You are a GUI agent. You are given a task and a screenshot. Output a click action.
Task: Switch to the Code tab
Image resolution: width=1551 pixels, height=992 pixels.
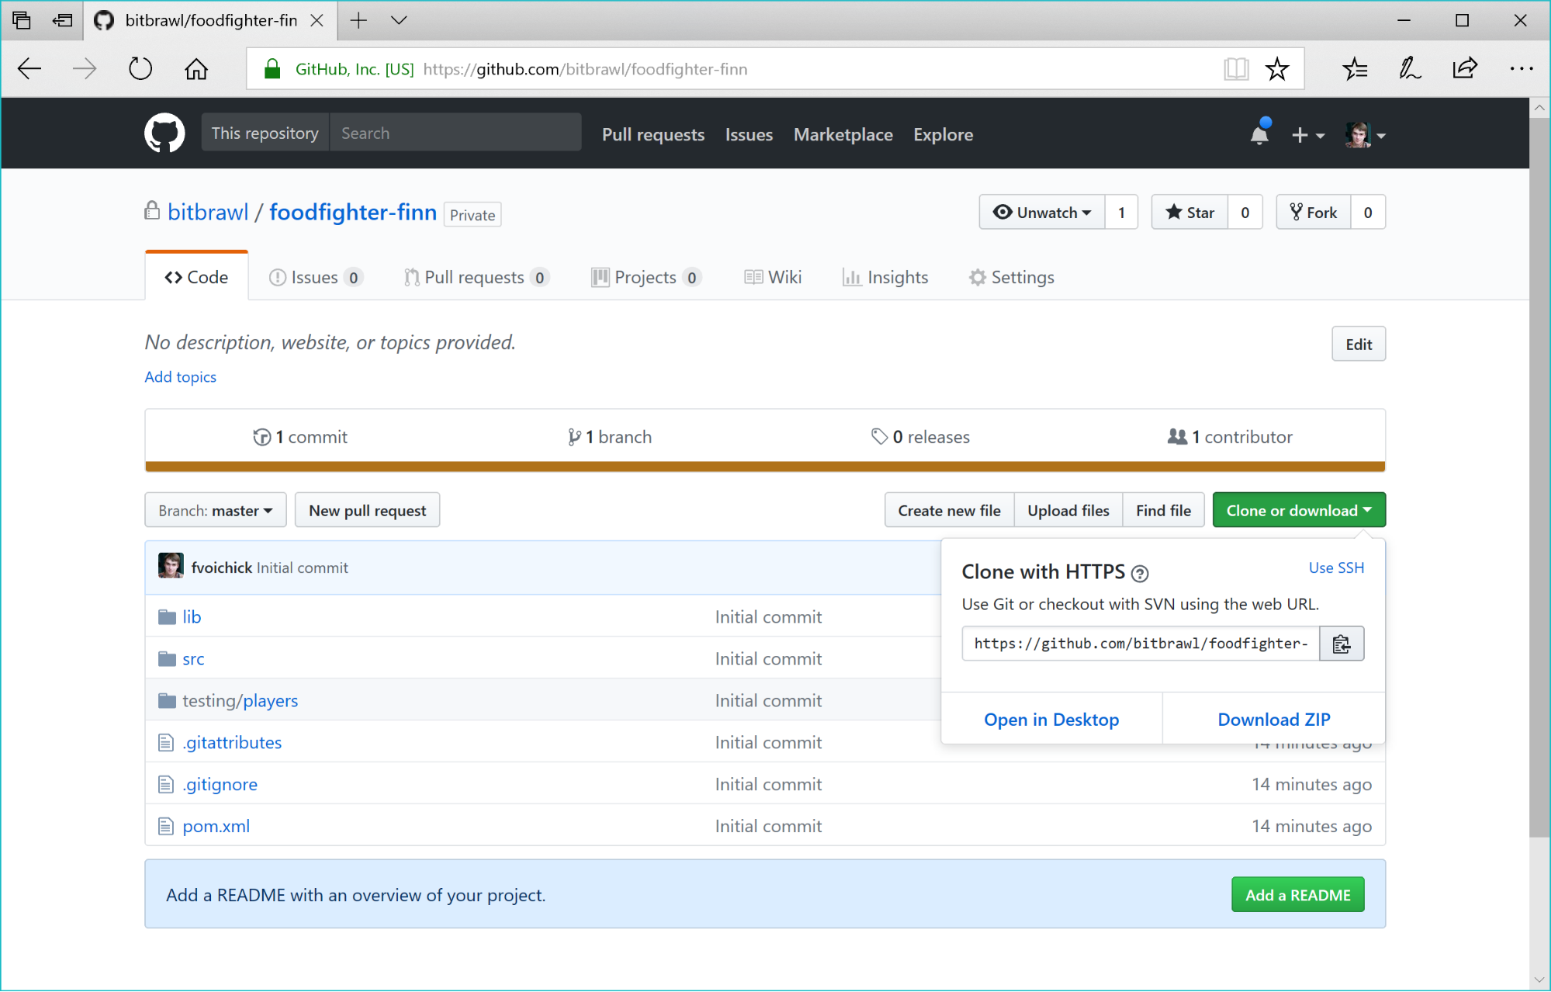tap(196, 277)
